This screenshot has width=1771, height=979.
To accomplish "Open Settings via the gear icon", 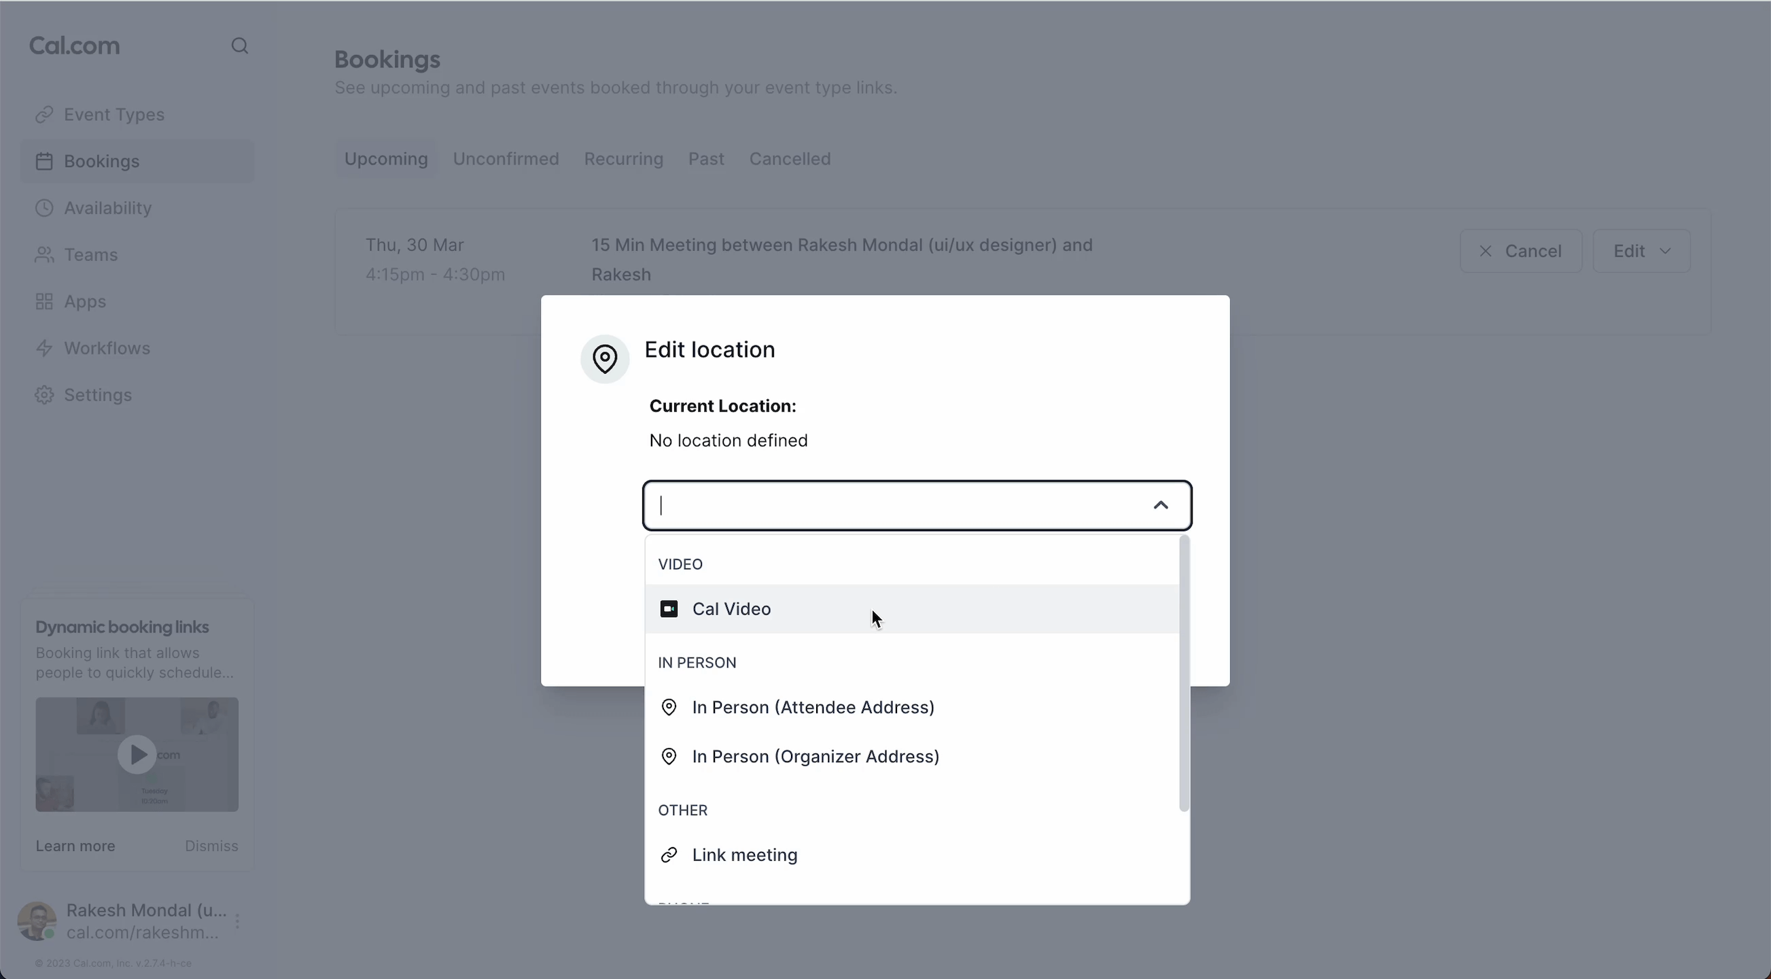I will (45, 395).
